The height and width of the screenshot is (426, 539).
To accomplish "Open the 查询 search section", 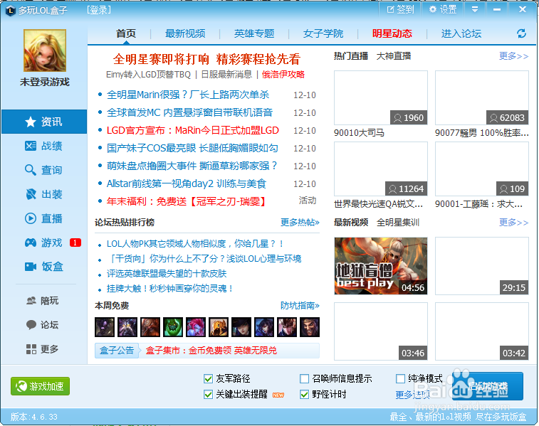I will 44,170.
